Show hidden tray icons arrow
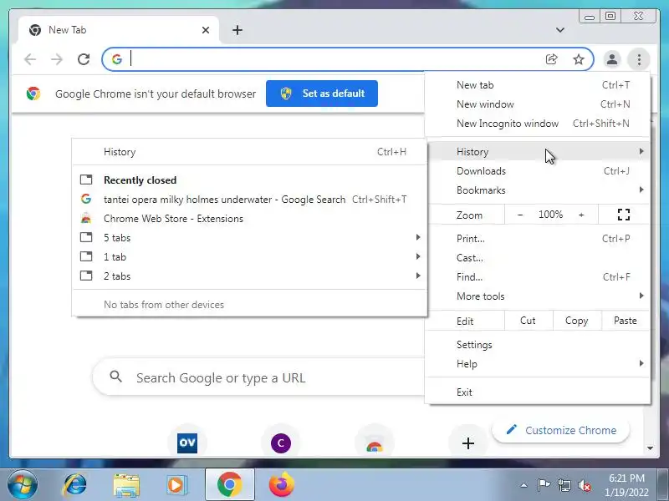 [x=524, y=485]
